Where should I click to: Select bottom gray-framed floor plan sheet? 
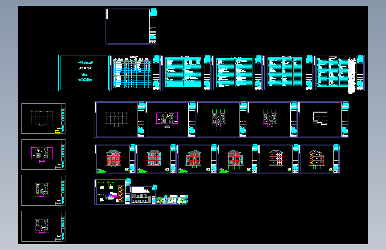43,226
